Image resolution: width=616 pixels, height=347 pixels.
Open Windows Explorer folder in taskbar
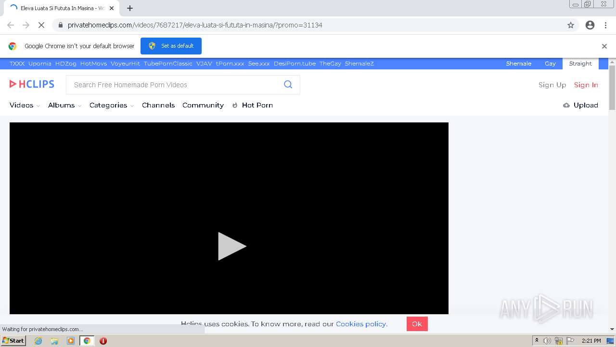click(54, 341)
